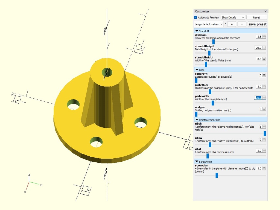280x210 pixels.
Task: Click the squareYN slider handle
Action: [x=196, y=80]
